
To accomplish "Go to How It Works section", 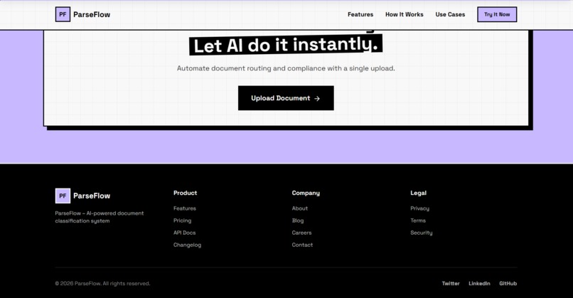I will pos(405,14).
